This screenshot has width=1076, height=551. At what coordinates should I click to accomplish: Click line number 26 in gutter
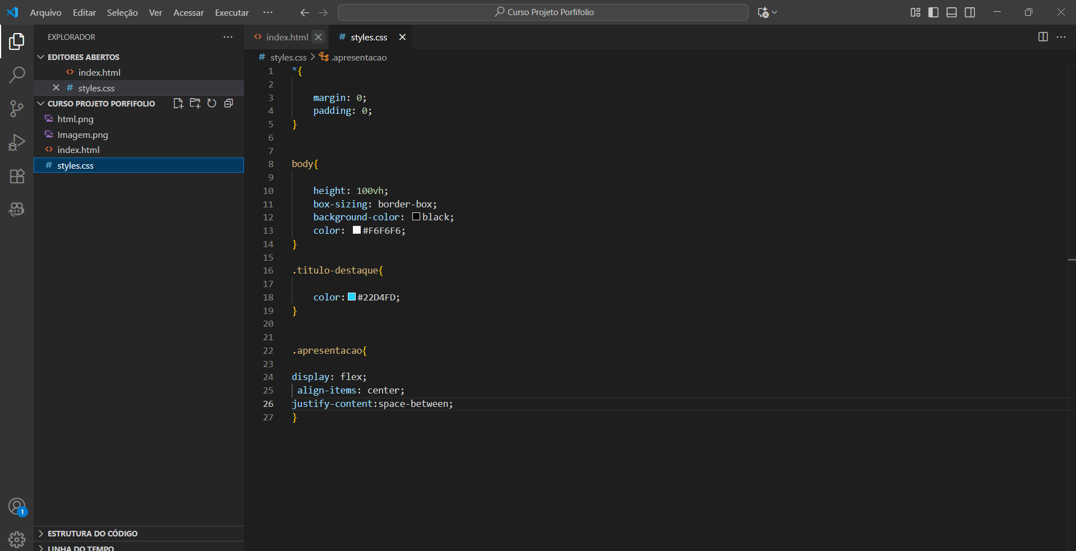(x=268, y=404)
